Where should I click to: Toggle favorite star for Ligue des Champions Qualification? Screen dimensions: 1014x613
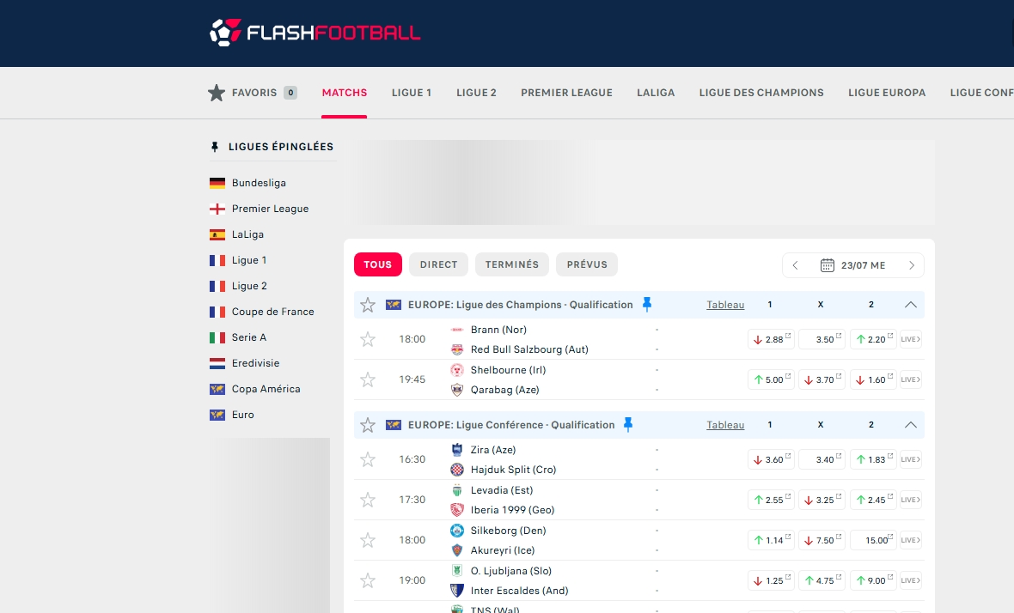(x=368, y=305)
